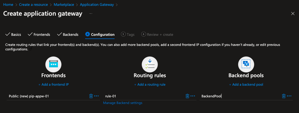Image resolution: width=299 pixels, height=113 pixels.
Task: Click the Routing rules circular icon
Action: pyautogui.click(x=150, y=64)
